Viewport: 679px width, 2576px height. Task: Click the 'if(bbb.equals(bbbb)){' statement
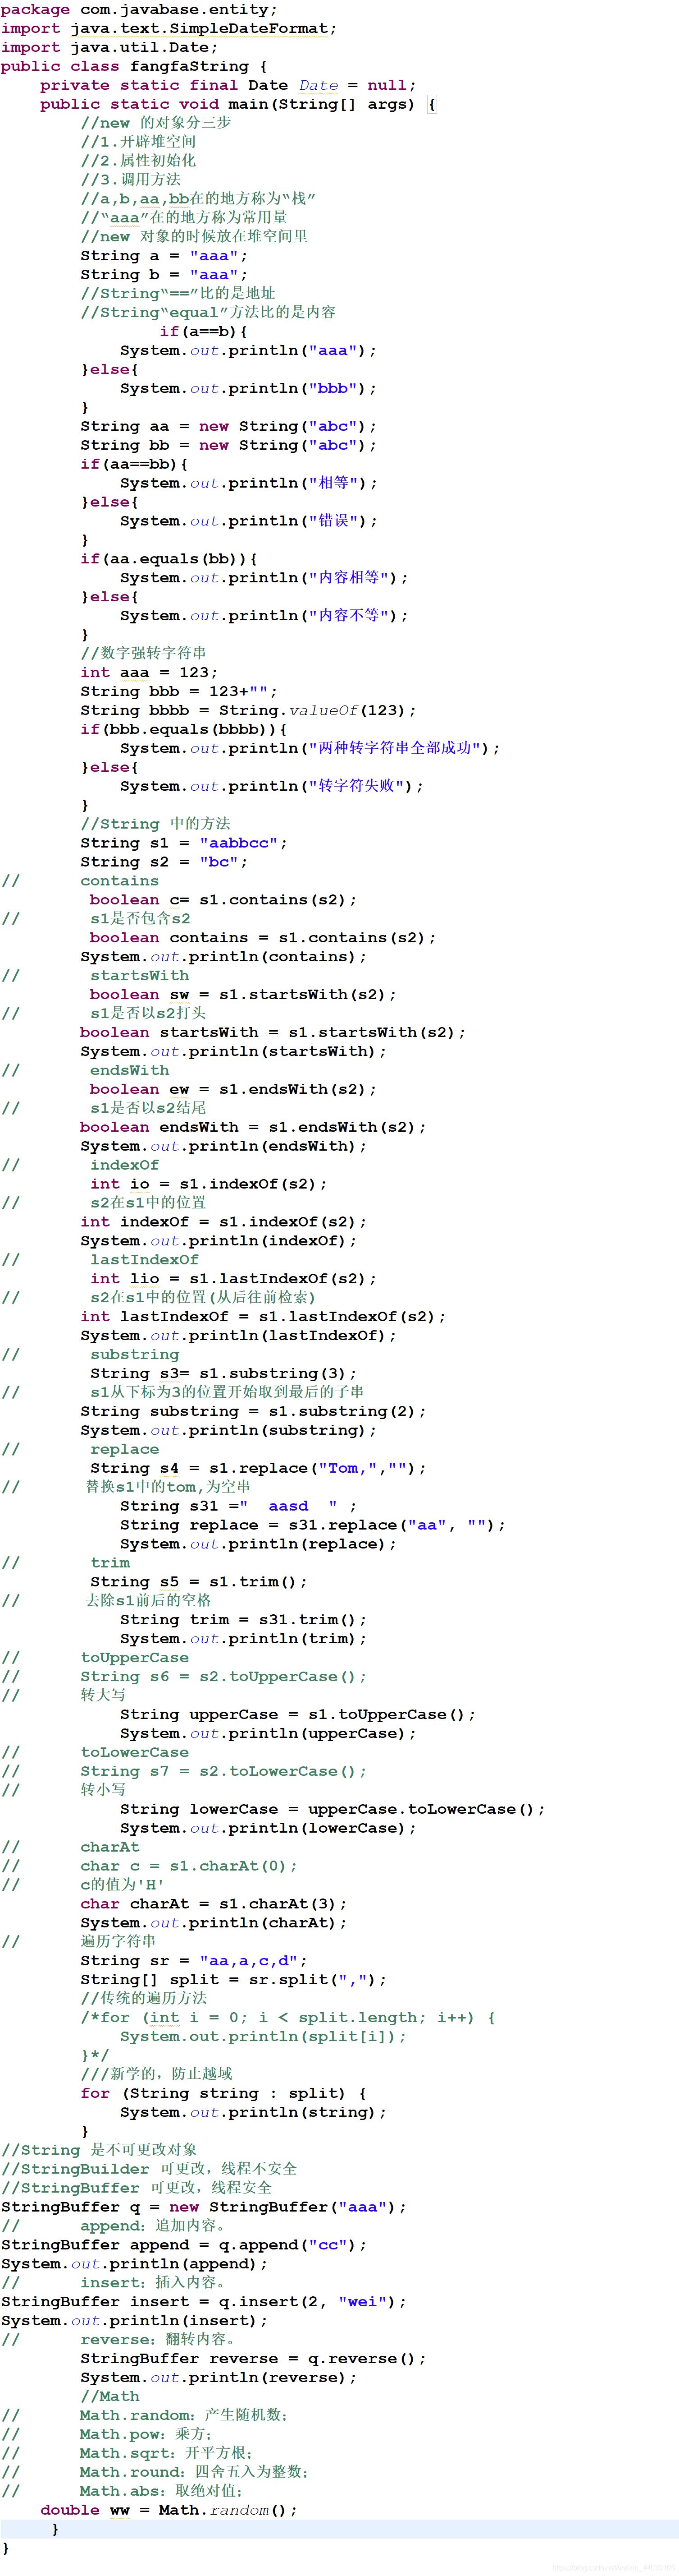[185, 729]
